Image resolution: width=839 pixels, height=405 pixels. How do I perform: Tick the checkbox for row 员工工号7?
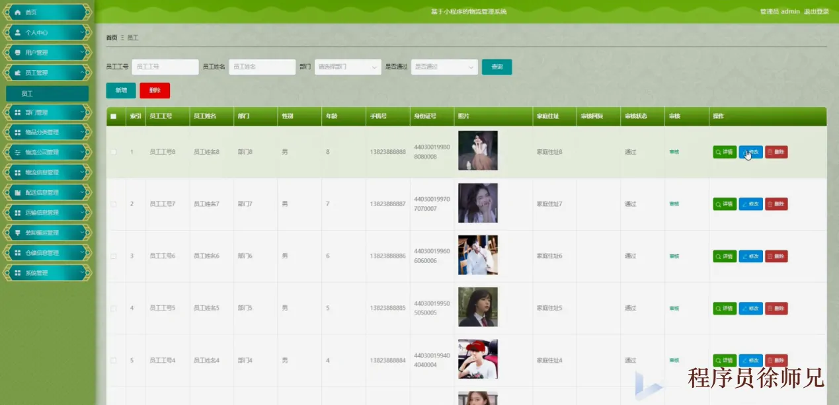(113, 204)
